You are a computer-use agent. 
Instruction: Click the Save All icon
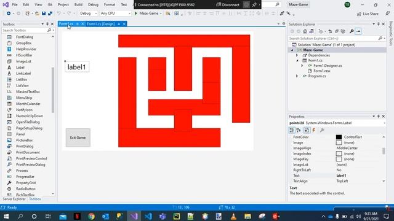pos(50,14)
